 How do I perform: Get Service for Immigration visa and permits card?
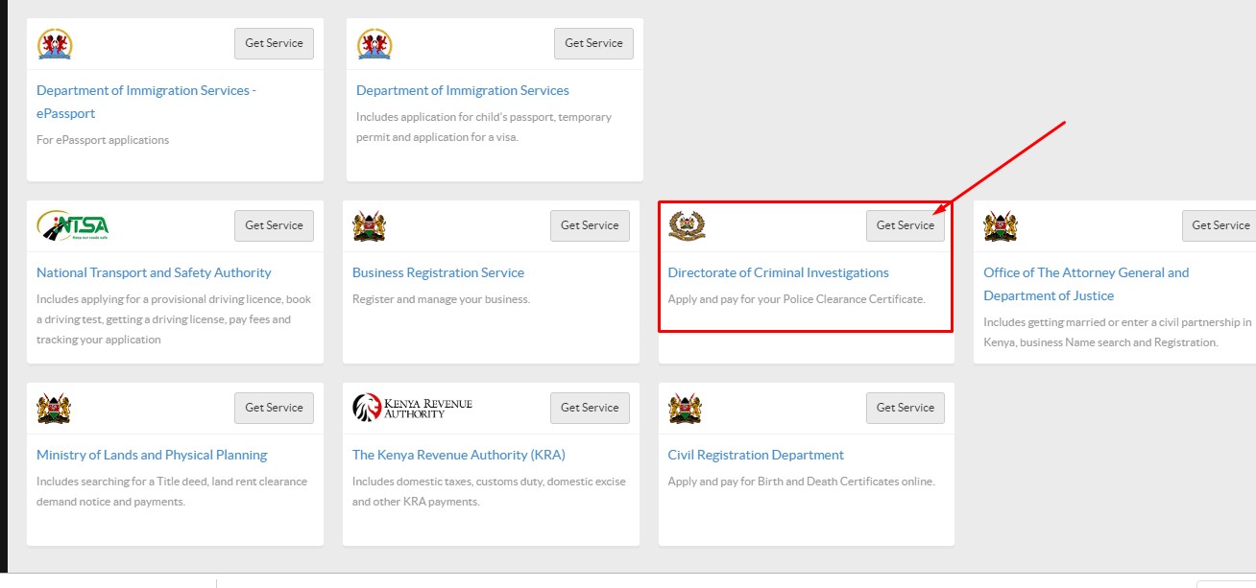point(593,43)
